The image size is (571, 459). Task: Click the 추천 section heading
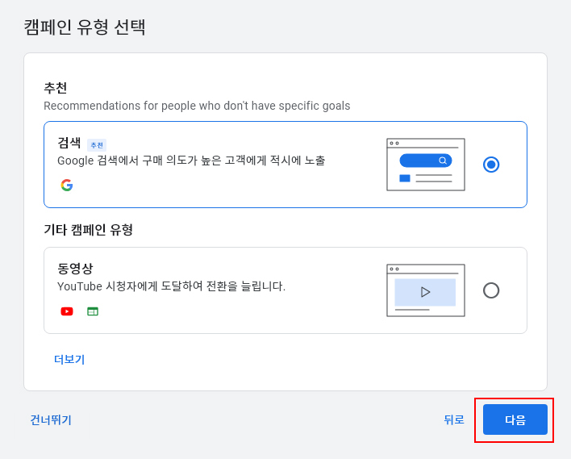[x=56, y=88]
